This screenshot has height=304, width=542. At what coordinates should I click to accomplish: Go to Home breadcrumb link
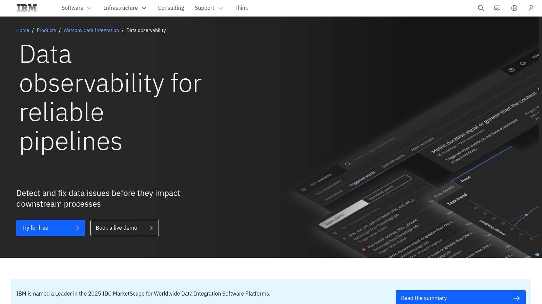point(23,30)
